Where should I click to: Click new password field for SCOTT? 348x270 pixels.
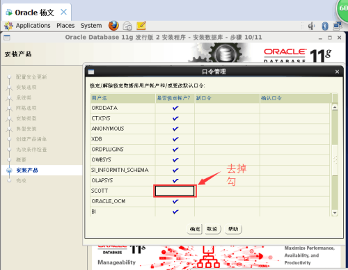click(x=227, y=191)
